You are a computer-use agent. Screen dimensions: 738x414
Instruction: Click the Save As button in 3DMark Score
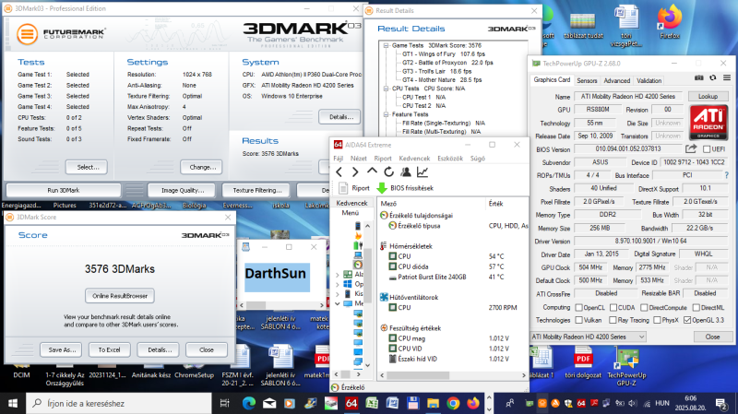62,349
